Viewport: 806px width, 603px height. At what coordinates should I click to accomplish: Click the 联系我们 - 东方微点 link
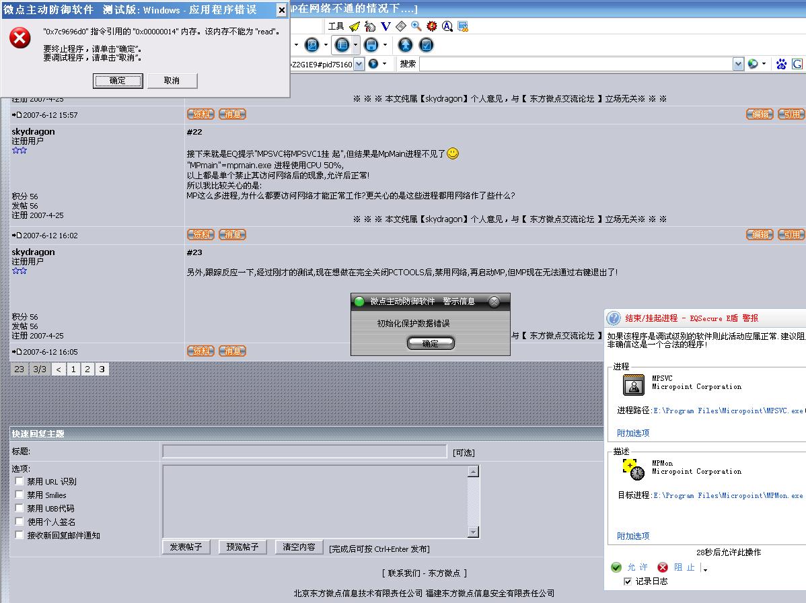425,573
